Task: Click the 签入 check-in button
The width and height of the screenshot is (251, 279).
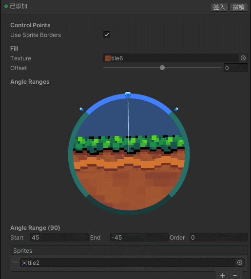Action: coord(219,7)
